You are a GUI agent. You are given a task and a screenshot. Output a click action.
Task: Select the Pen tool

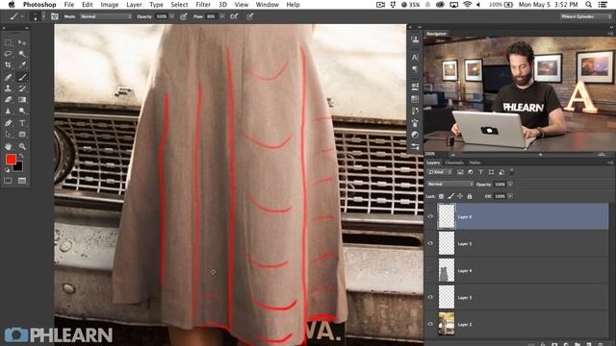click(x=9, y=123)
